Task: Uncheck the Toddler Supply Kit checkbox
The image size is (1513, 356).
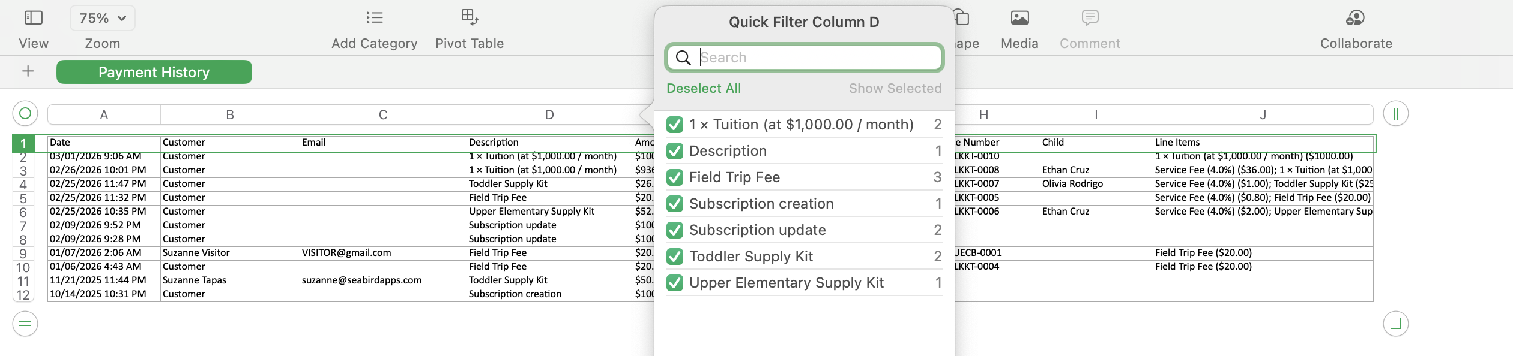Action: coord(675,257)
